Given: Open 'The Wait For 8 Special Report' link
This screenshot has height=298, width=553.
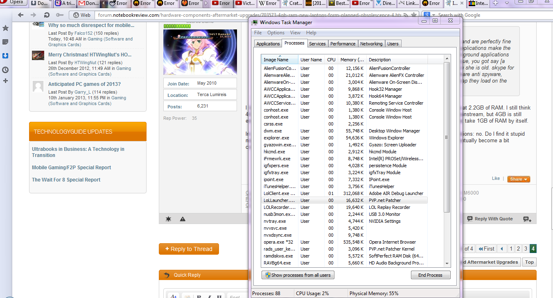Looking at the screenshot, I should [x=66, y=180].
